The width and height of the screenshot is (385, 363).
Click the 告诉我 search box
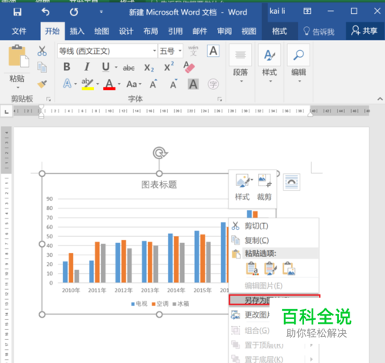[x=319, y=32]
